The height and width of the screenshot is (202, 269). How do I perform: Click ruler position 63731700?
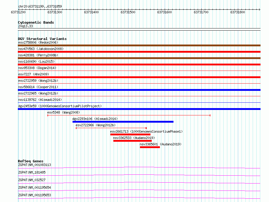(x=201, y=12)
